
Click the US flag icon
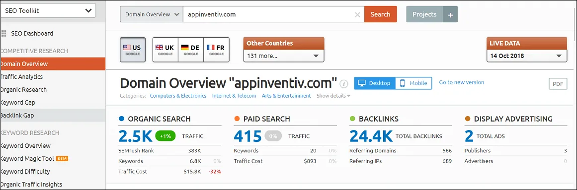click(127, 48)
